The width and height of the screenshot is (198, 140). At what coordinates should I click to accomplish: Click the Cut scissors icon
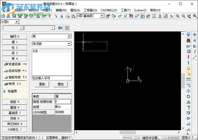click(62, 16)
